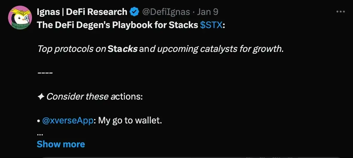The width and height of the screenshot is (353, 158).
Task: Click the phrase upcoming catalysts for growth
Action: [220, 49]
